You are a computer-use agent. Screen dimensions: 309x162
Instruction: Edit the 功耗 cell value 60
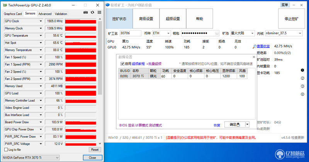tap(166, 76)
